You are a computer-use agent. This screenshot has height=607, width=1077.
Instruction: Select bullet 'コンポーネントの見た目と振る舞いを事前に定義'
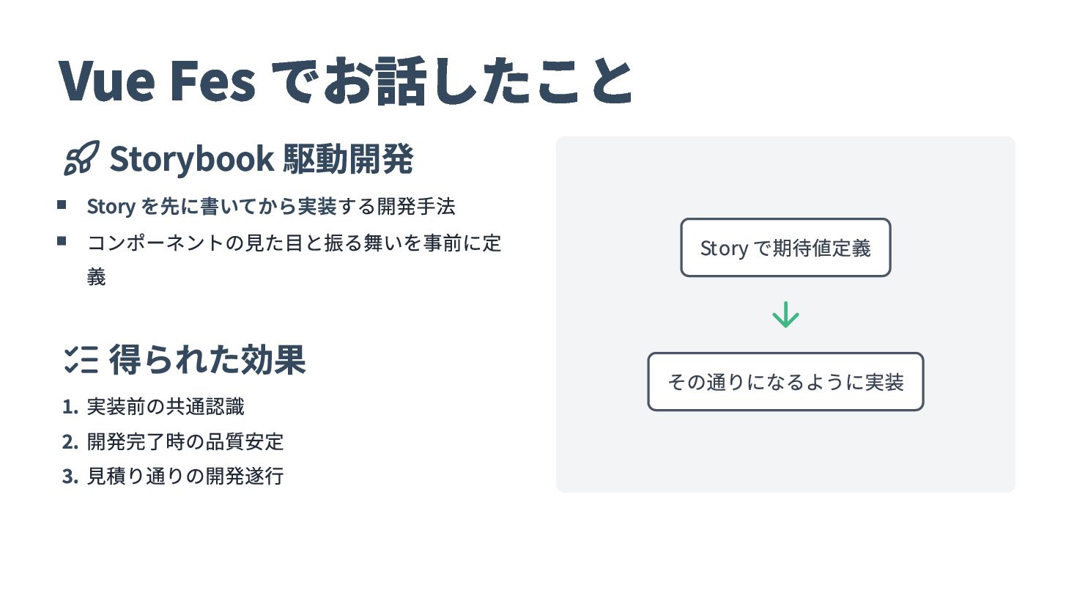pos(293,243)
